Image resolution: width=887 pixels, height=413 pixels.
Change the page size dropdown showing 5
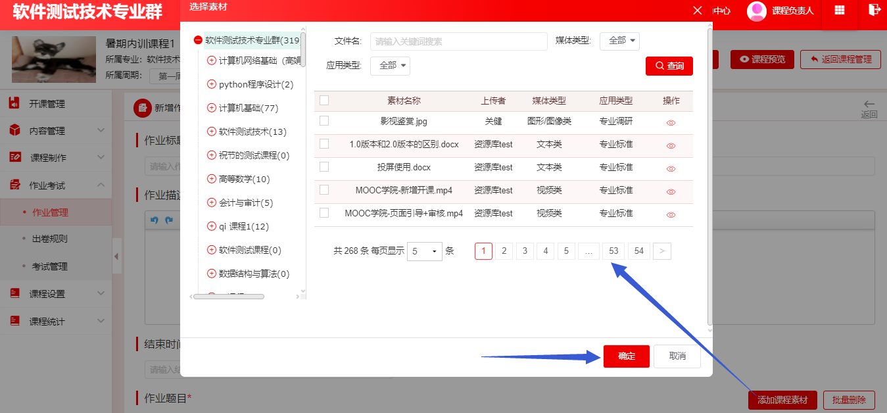pyautogui.click(x=424, y=251)
